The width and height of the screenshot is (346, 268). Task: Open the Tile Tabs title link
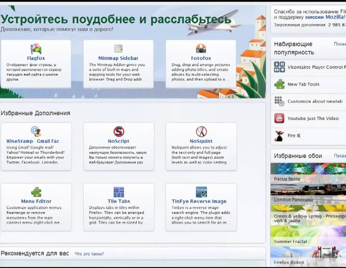point(119,201)
